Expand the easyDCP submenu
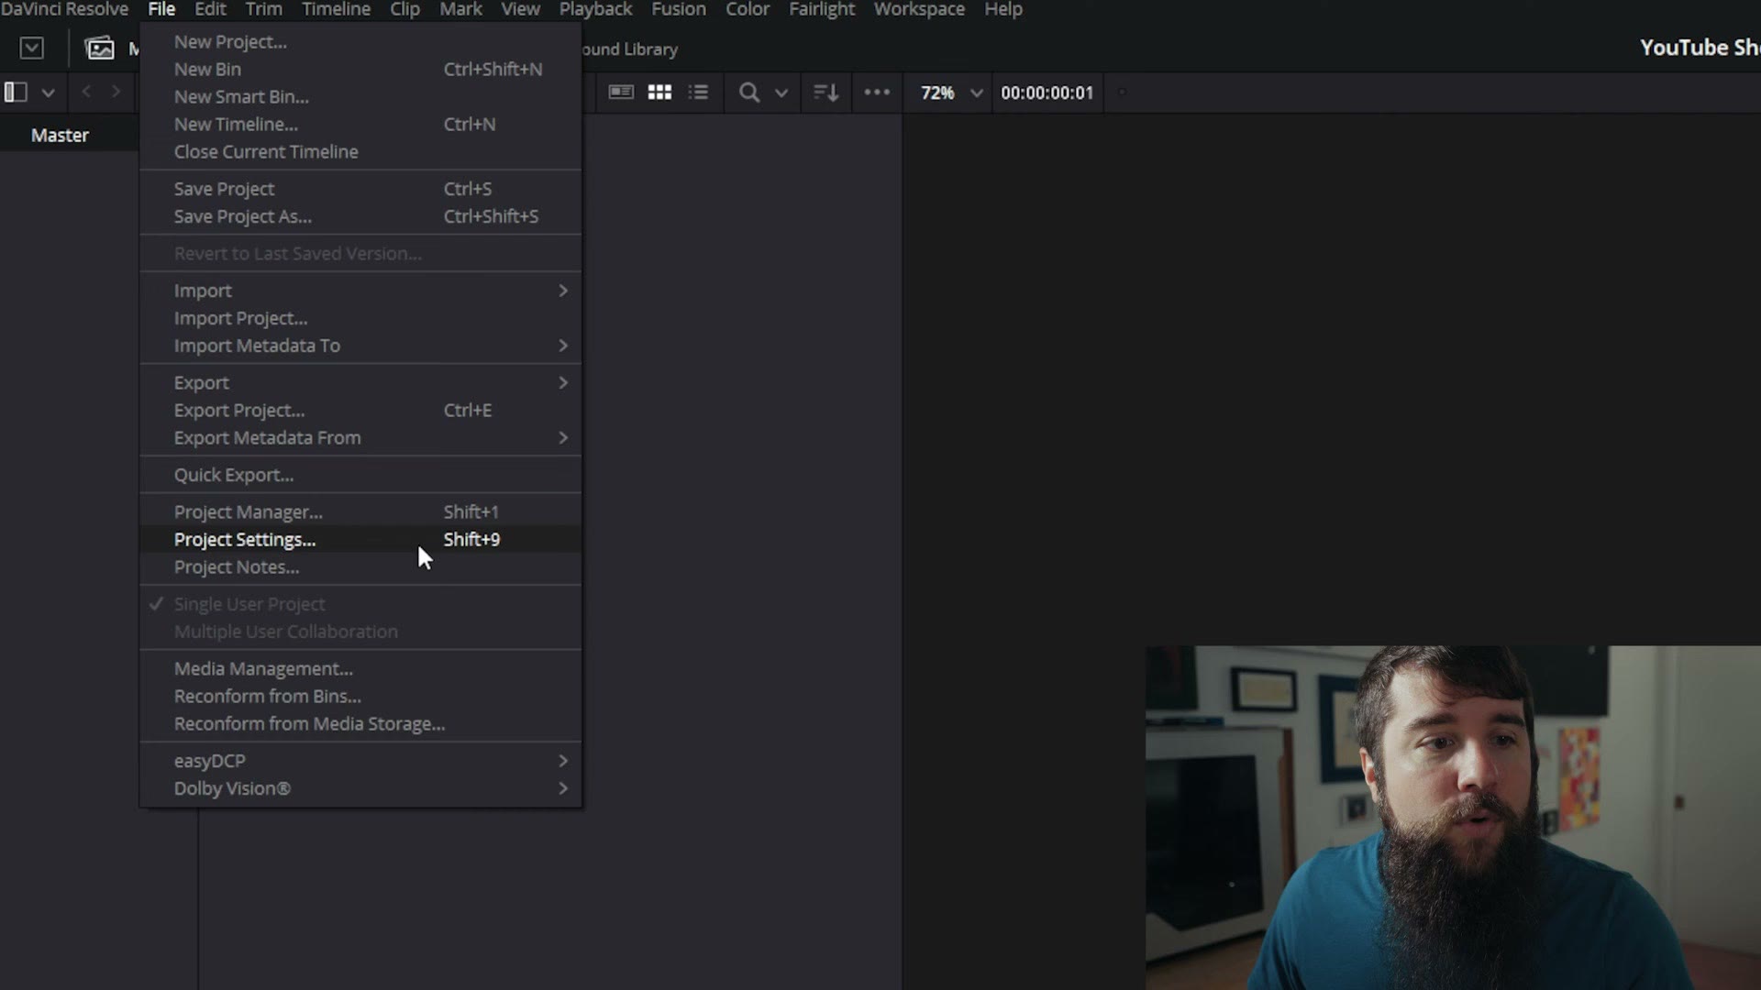Screen dimensions: 1761x990 [360, 761]
